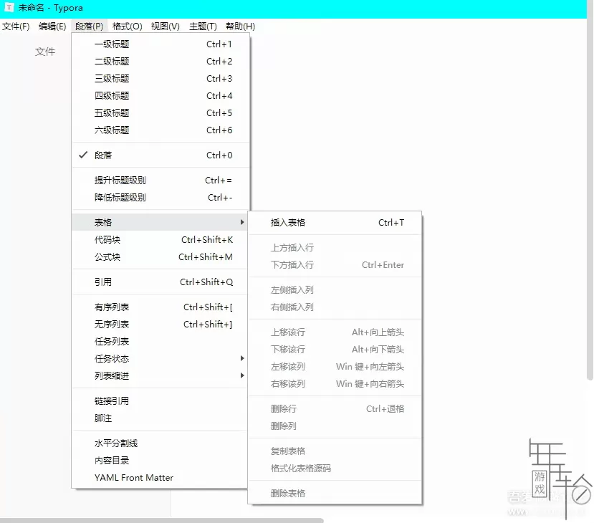
Task: Click 删除行 submenu entry
Action: 335,408
